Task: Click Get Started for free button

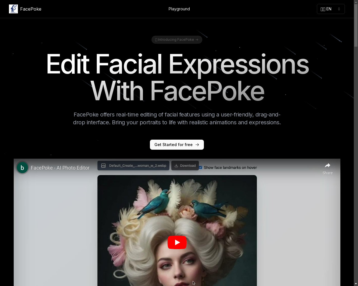Action: pyautogui.click(x=177, y=145)
